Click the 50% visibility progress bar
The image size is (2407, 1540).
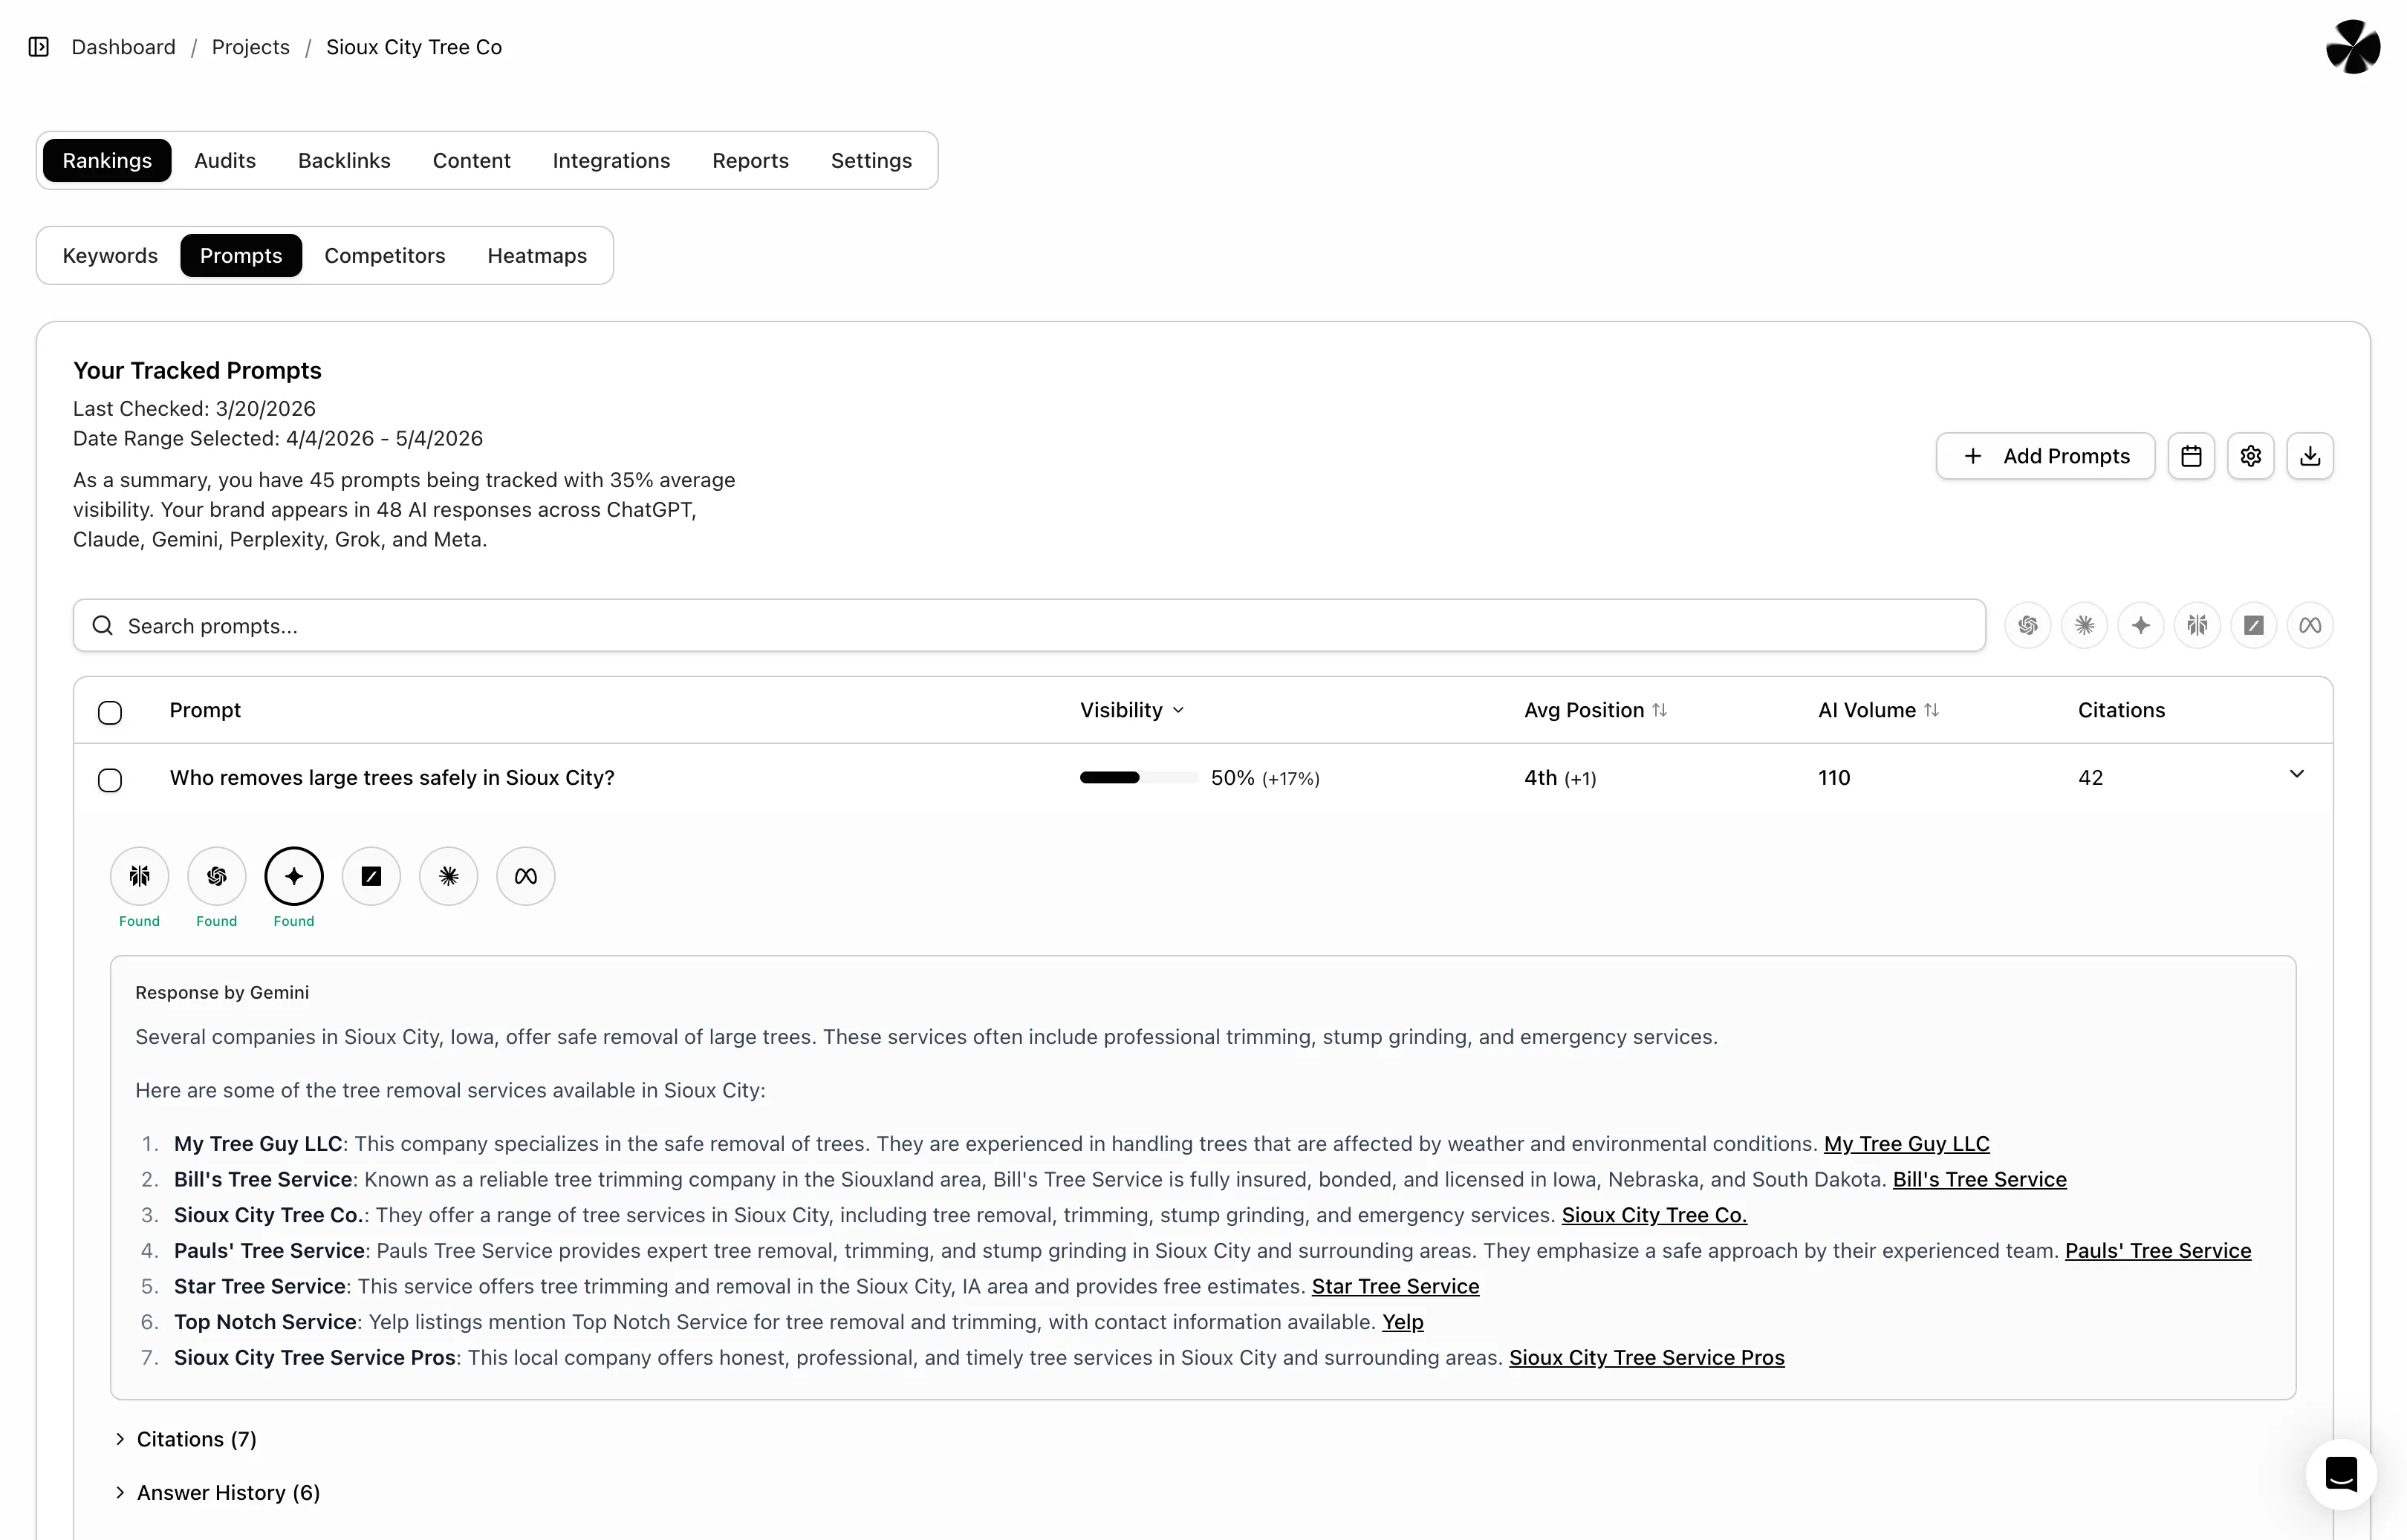(1138, 778)
